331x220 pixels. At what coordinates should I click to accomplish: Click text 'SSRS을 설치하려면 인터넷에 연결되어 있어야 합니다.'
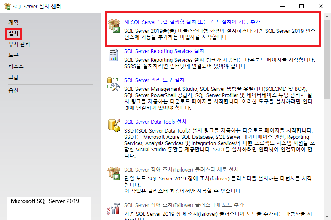pyautogui.click(x=185, y=66)
